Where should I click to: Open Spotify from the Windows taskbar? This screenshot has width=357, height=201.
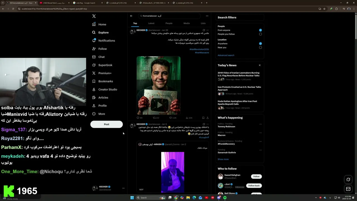pos(225,198)
